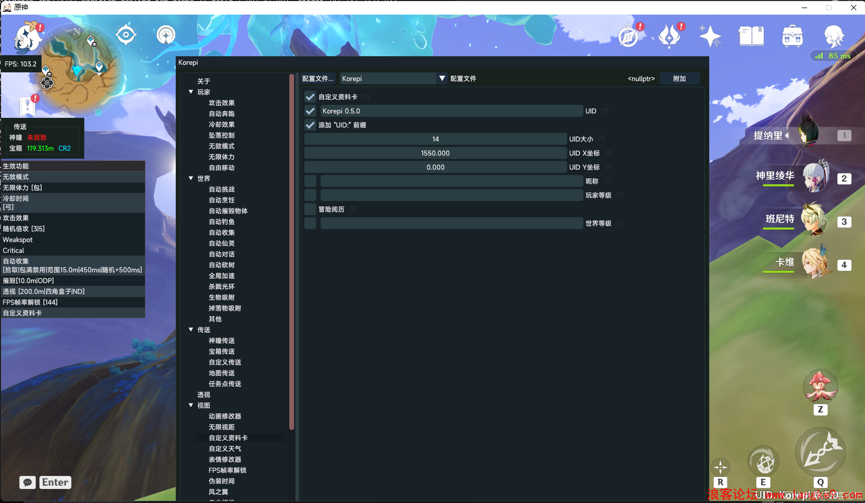
Task: Select 地图传送 in the sidebar
Action: tap(222, 373)
